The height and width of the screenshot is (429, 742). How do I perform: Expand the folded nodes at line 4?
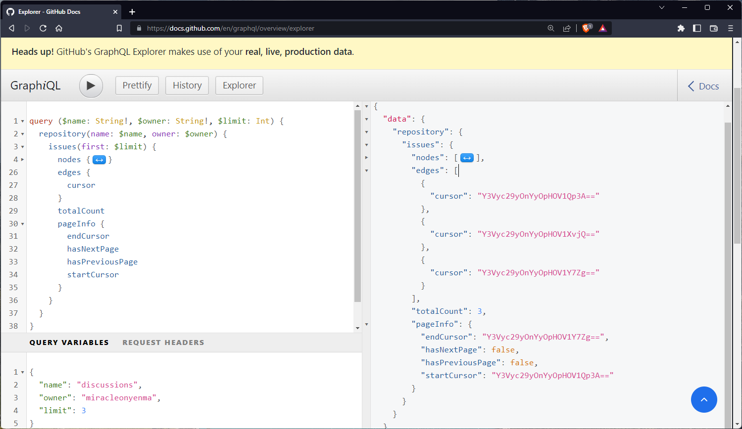pos(22,160)
